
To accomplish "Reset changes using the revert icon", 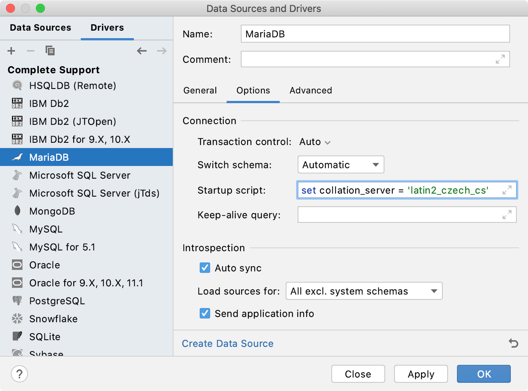I will pos(513,343).
